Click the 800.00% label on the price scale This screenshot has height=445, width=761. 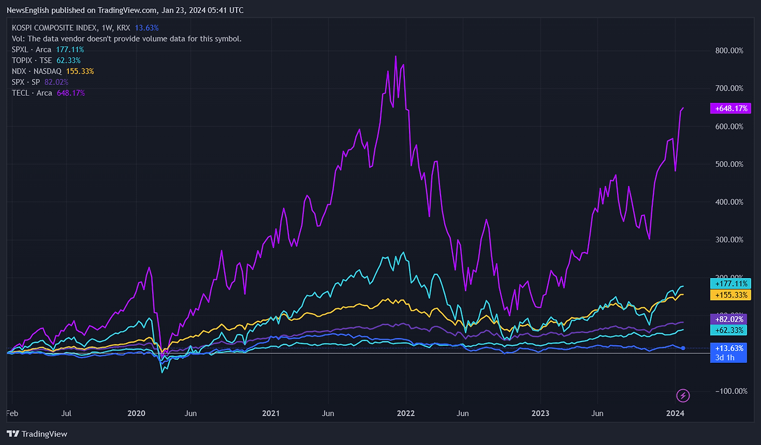pos(728,51)
